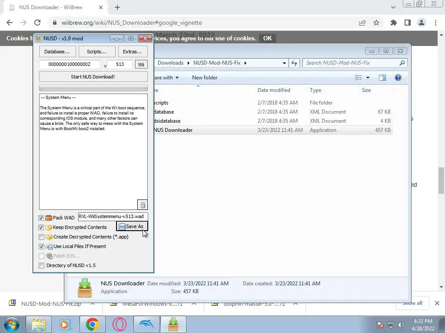This screenshot has width=445, height=333.
Task: Open a new Chrome tab with plus
Action: [117, 7]
